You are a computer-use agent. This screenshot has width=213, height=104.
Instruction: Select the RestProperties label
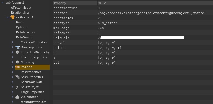point(31,72)
